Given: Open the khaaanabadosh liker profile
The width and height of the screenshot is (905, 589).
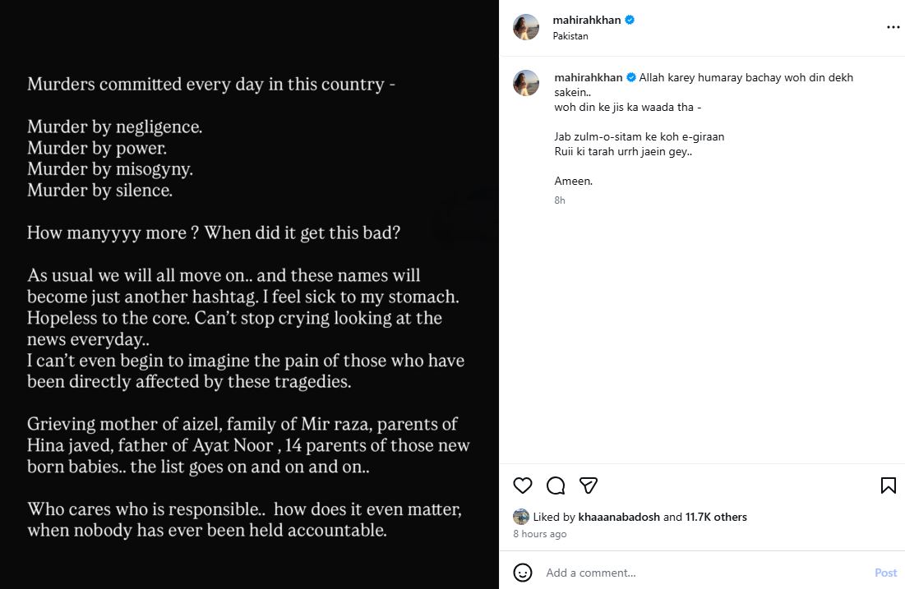Looking at the screenshot, I should 619,517.
